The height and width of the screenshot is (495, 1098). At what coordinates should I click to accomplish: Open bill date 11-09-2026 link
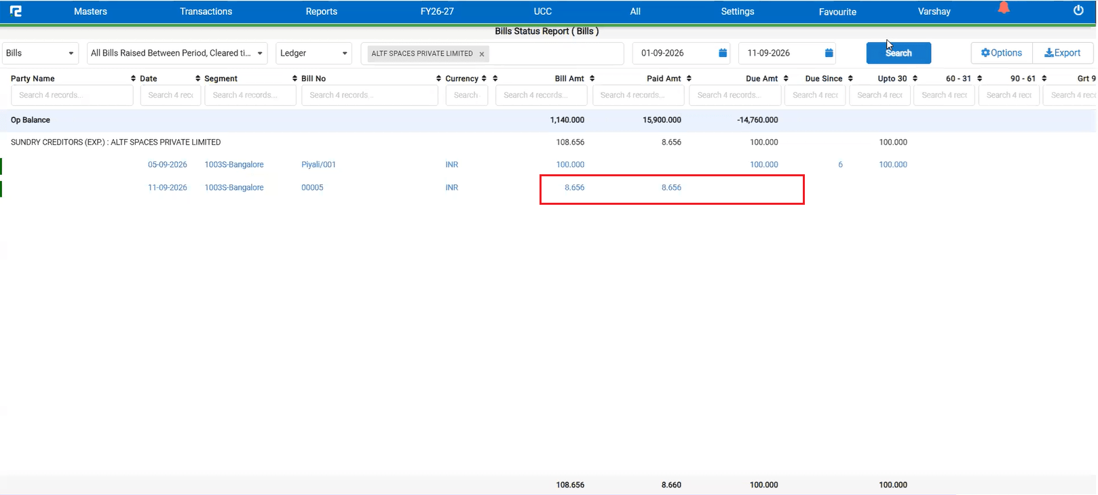click(x=168, y=188)
